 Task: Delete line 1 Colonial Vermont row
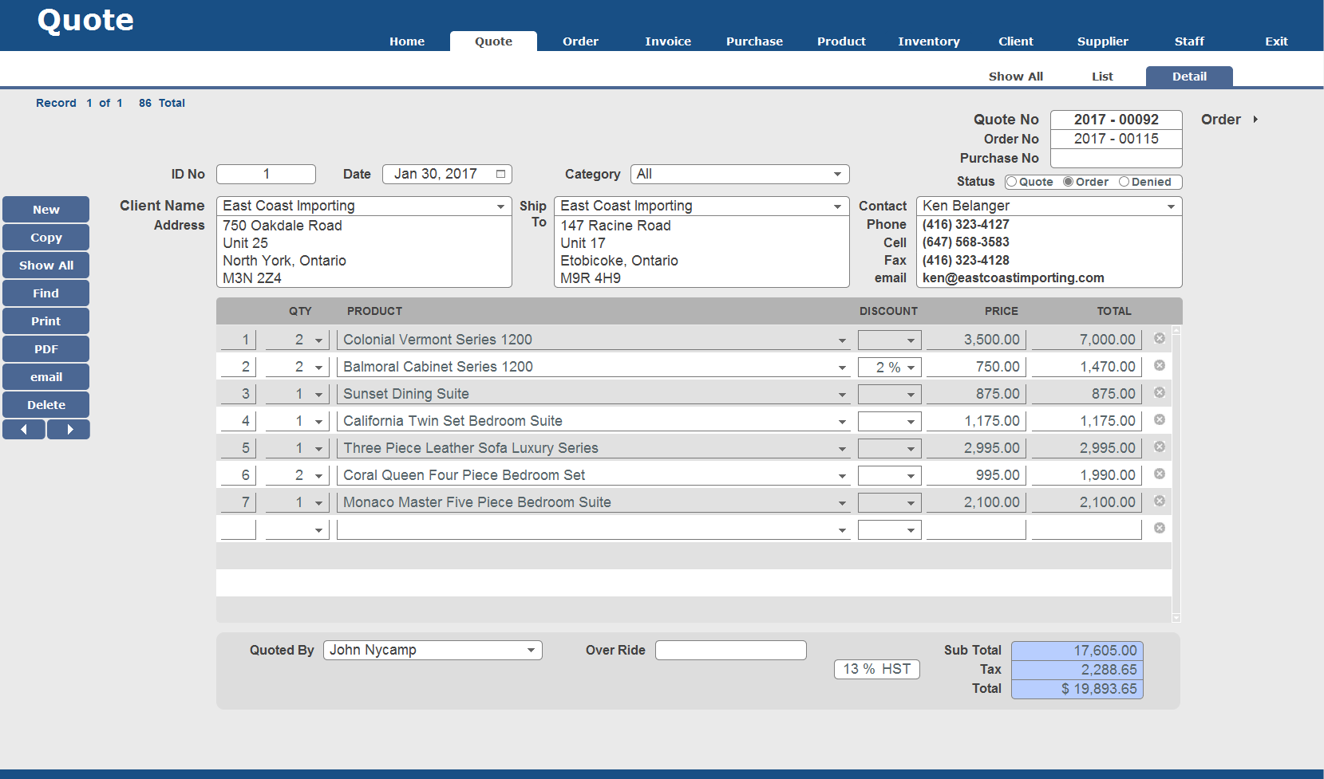coord(1160,339)
